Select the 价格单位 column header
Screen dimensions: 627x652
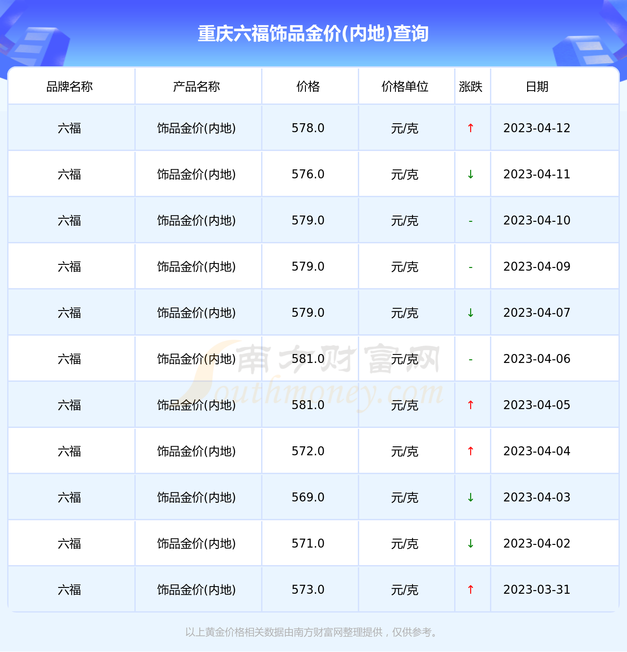pyautogui.click(x=405, y=86)
